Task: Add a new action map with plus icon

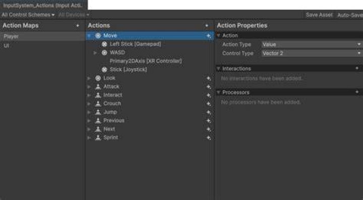Action: point(78,26)
